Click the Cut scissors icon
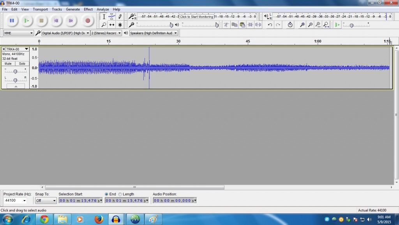This screenshot has height=225, width=399. (226, 25)
